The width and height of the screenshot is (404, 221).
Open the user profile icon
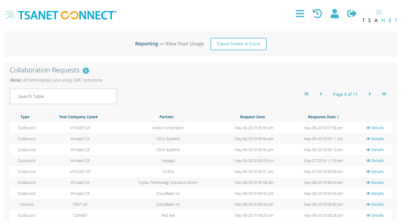(x=334, y=14)
